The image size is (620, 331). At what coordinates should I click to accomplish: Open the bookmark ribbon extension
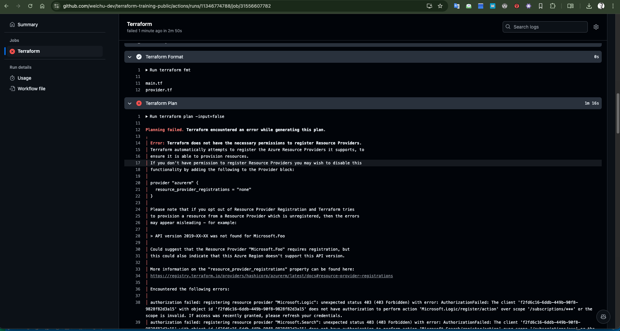point(541,6)
